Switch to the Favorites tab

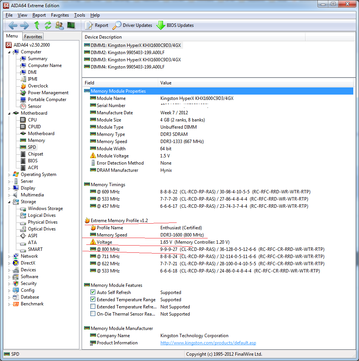pos(33,37)
